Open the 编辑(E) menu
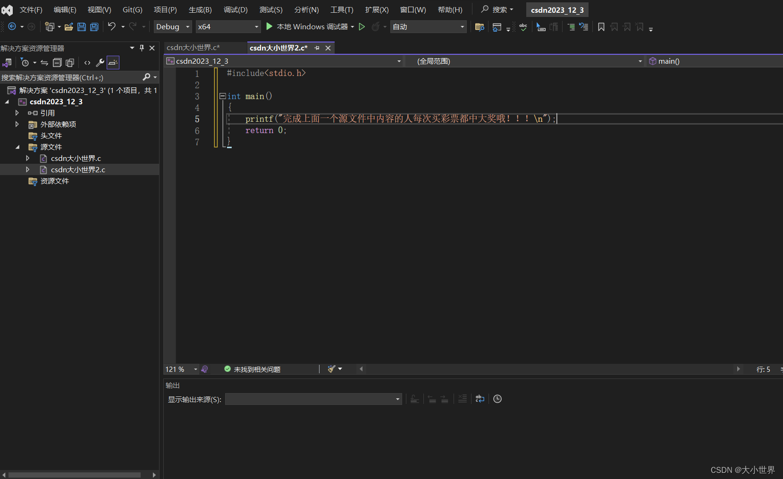The height and width of the screenshot is (479, 783). pos(65,10)
